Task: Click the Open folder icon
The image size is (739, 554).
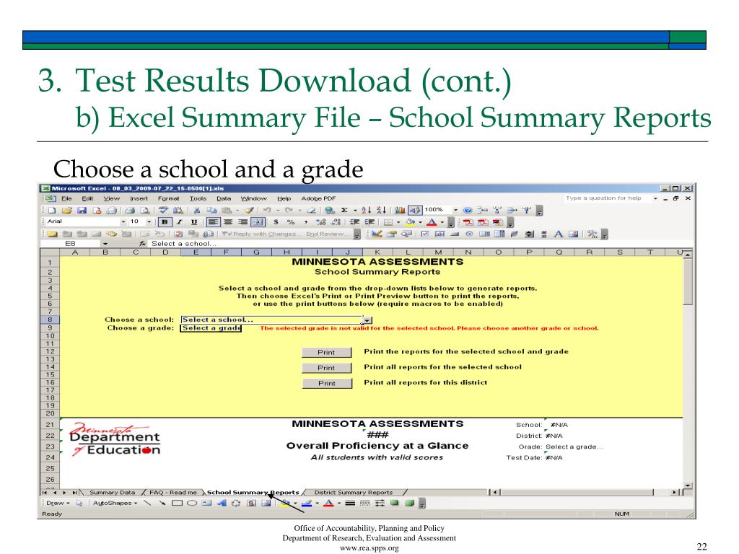Action: [67, 210]
